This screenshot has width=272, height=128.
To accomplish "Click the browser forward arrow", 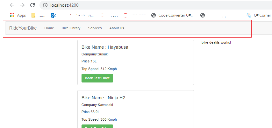I will tap(22, 5).
